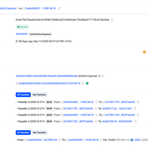148x145 pixels.
Task: Expand the transfer row going to 0x86C39018
Action: (x=16, y=121)
